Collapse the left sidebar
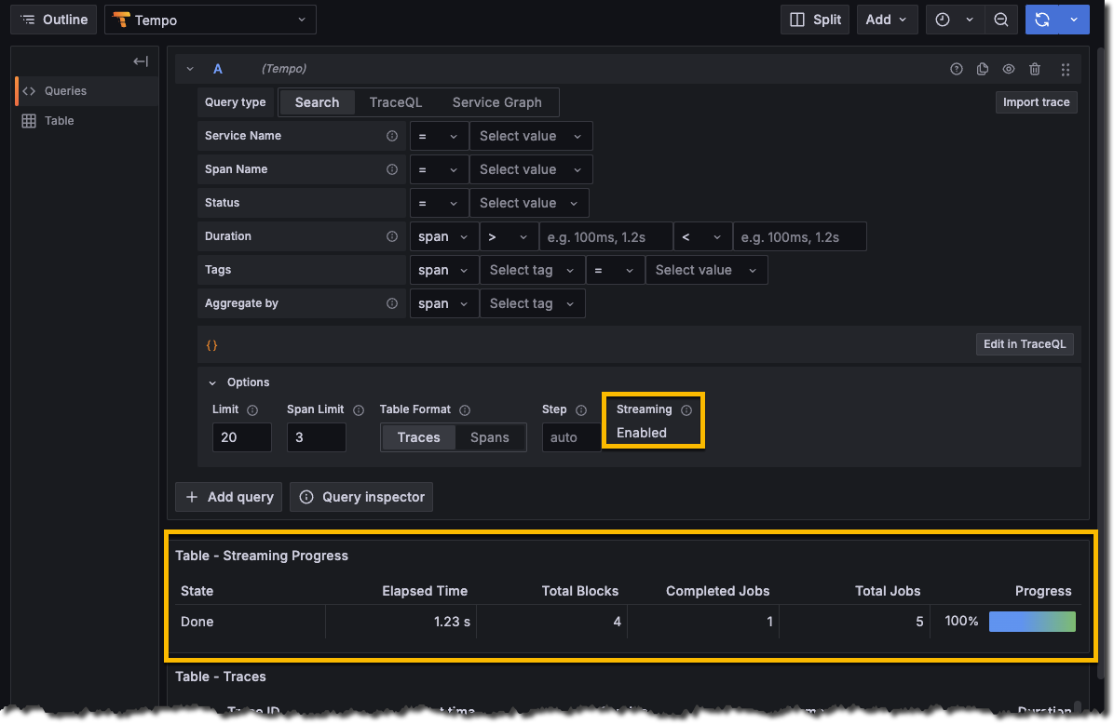The image size is (1114, 724). coord(140,60)
